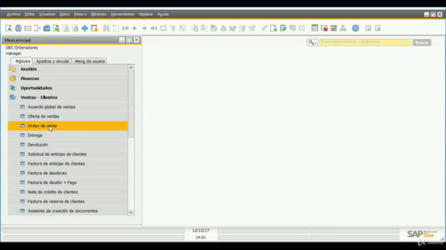Screen dimensions: 446x250
Task: Go to first data record arrow
Action: pyautogui.click(x=125, y=28)
